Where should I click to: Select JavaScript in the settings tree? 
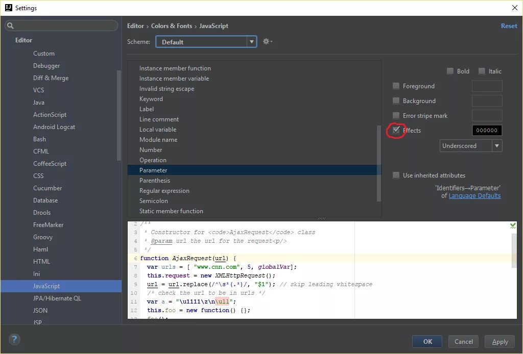point(61,286)
